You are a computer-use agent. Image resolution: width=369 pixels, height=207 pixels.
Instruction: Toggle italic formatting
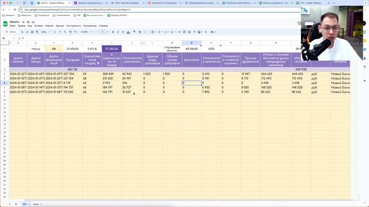pos(118,32)
